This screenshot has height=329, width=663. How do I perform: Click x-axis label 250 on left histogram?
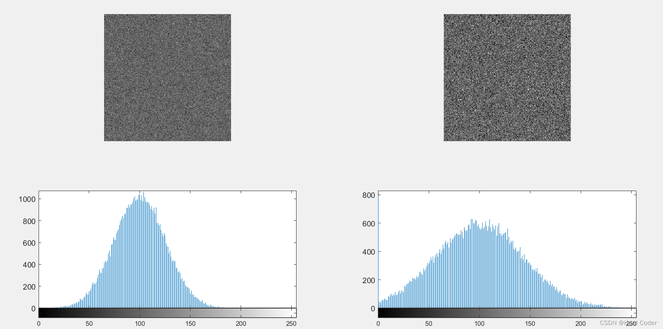(291, 324)
